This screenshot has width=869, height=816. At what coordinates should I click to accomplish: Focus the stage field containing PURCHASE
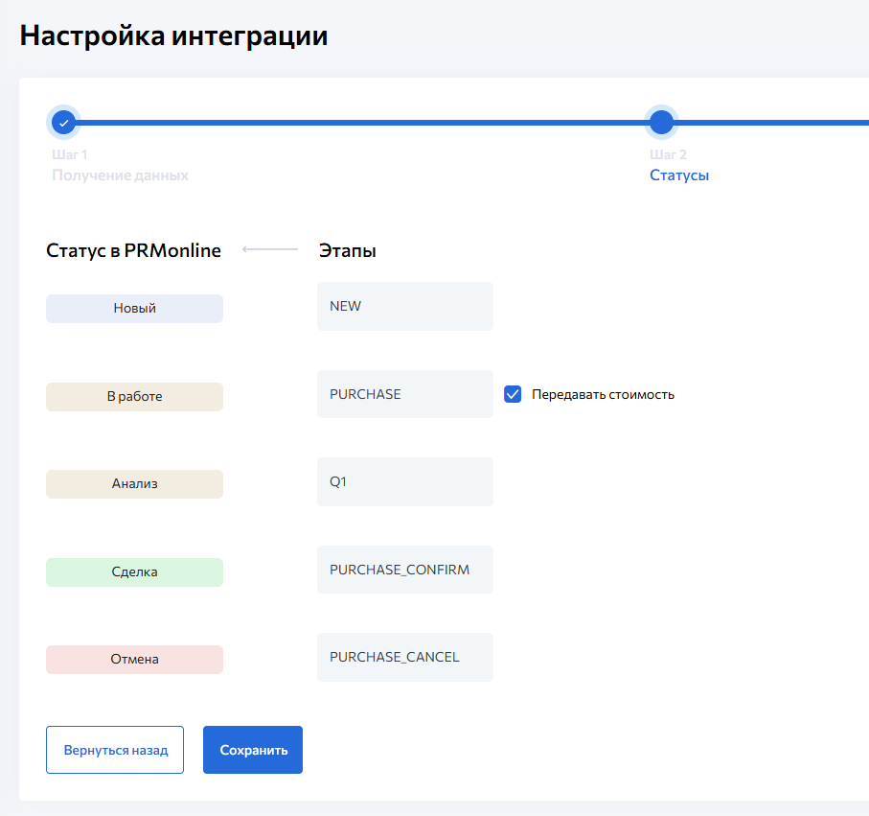[x=404, y=394]
